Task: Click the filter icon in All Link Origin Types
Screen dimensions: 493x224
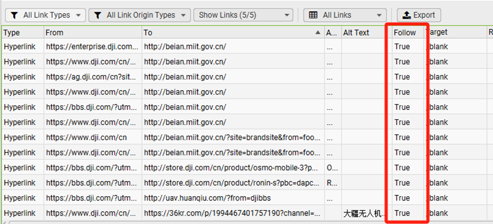Action: [98, 15]
